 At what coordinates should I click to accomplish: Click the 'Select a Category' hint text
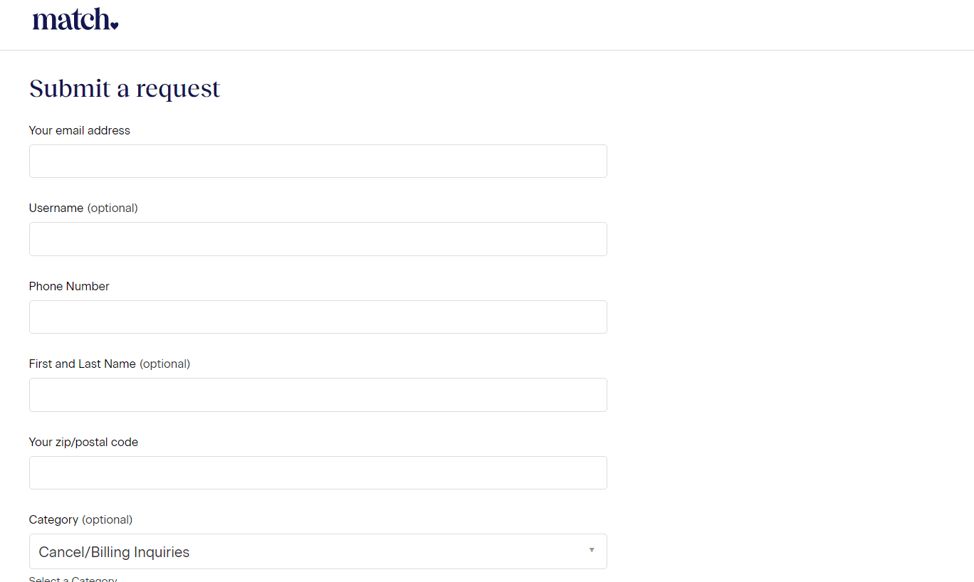pos(73,579)
